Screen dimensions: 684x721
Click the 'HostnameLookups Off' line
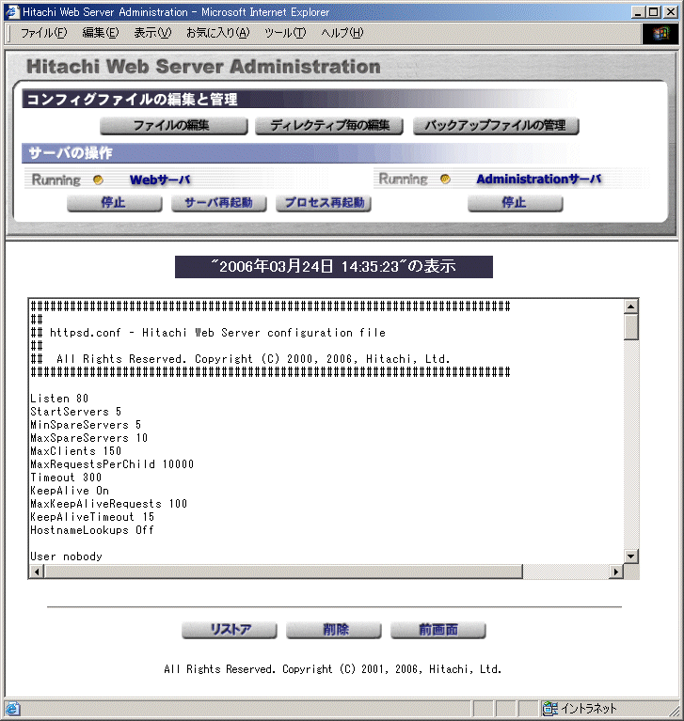[92, 530]
